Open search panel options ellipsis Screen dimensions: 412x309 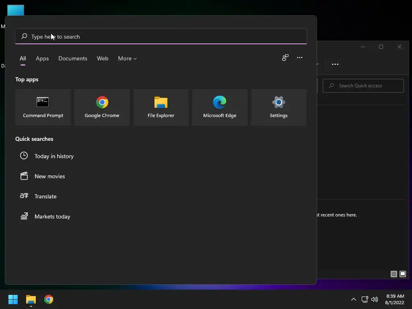[x=299, y=58]
